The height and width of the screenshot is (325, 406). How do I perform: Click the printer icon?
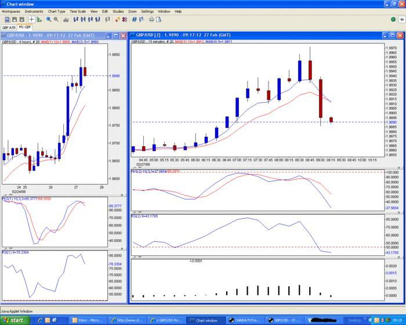pos(151,19)
